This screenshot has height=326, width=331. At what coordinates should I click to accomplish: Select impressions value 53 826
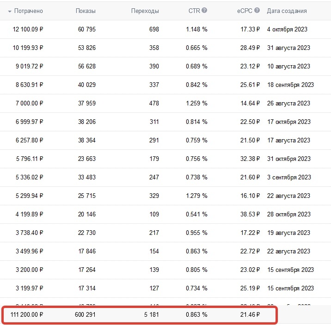pyautogui.click(x=87, y=48)
